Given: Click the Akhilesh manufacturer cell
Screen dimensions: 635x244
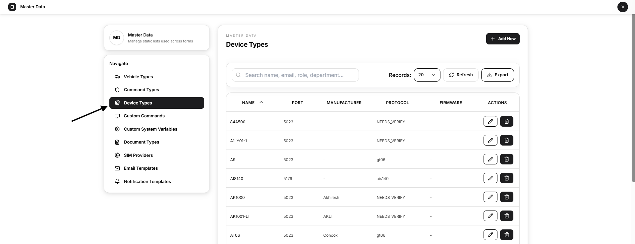Looking at the screenshot, I should [x=331, y=198].
